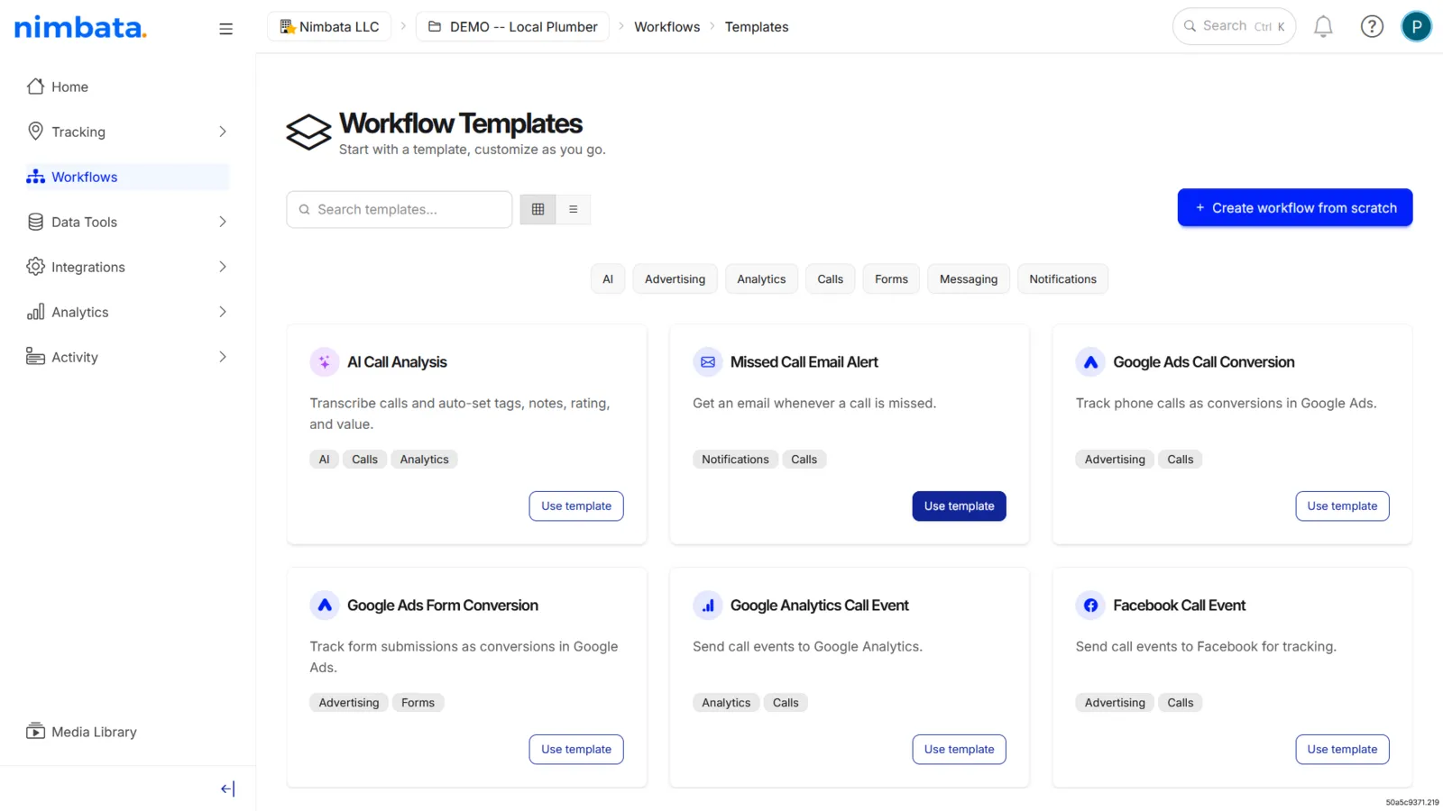Image resolution: width=1443 pixels, height=811 pixels.
Task: Click the Workflow Templates layers icon
Action: 308,132
